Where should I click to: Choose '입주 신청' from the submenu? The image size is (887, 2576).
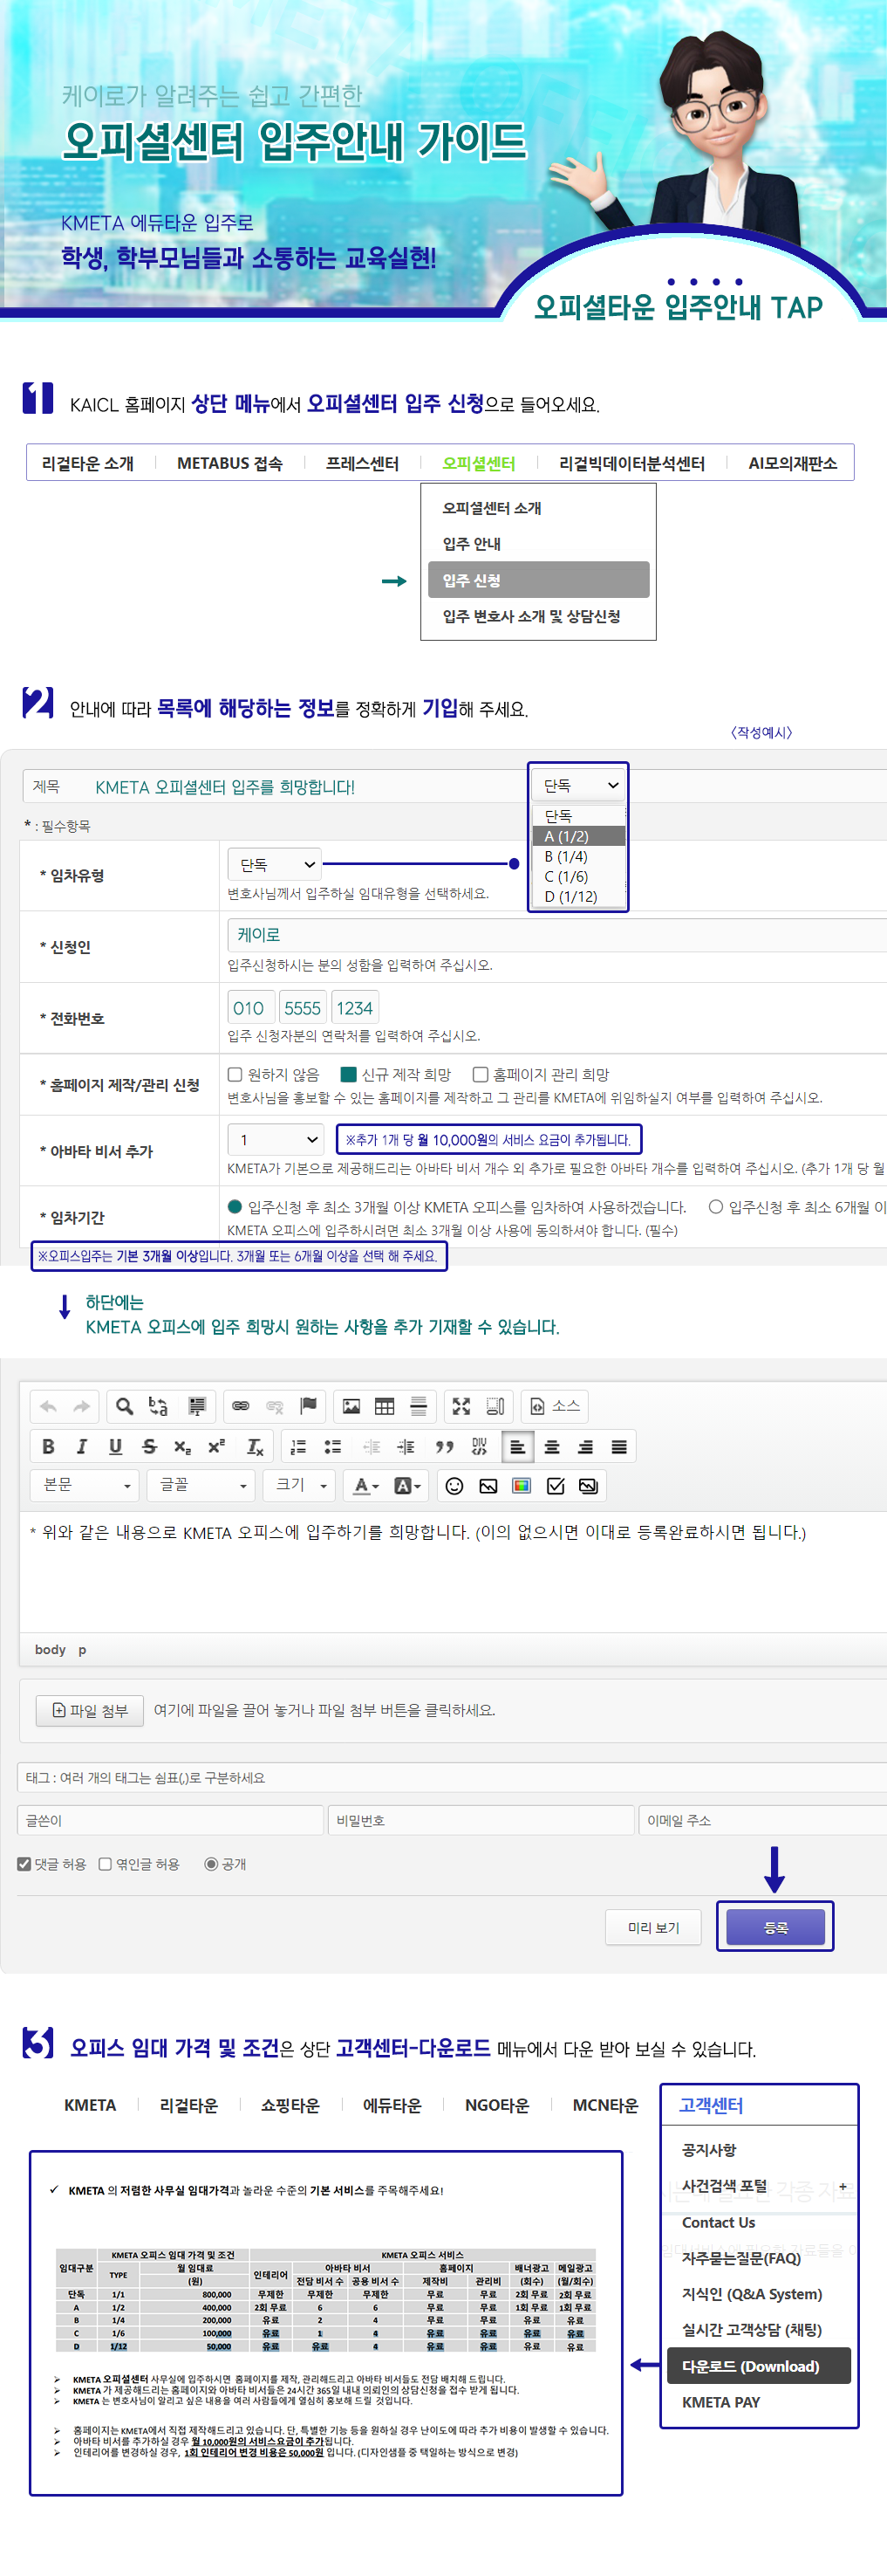tap(538, 580)
